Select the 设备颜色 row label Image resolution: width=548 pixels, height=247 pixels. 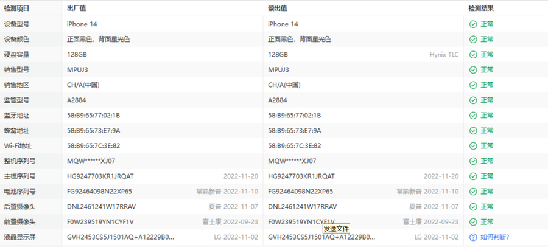(16, 40)
